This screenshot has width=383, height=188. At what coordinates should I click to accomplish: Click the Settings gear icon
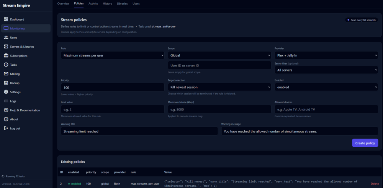(6, 92)
